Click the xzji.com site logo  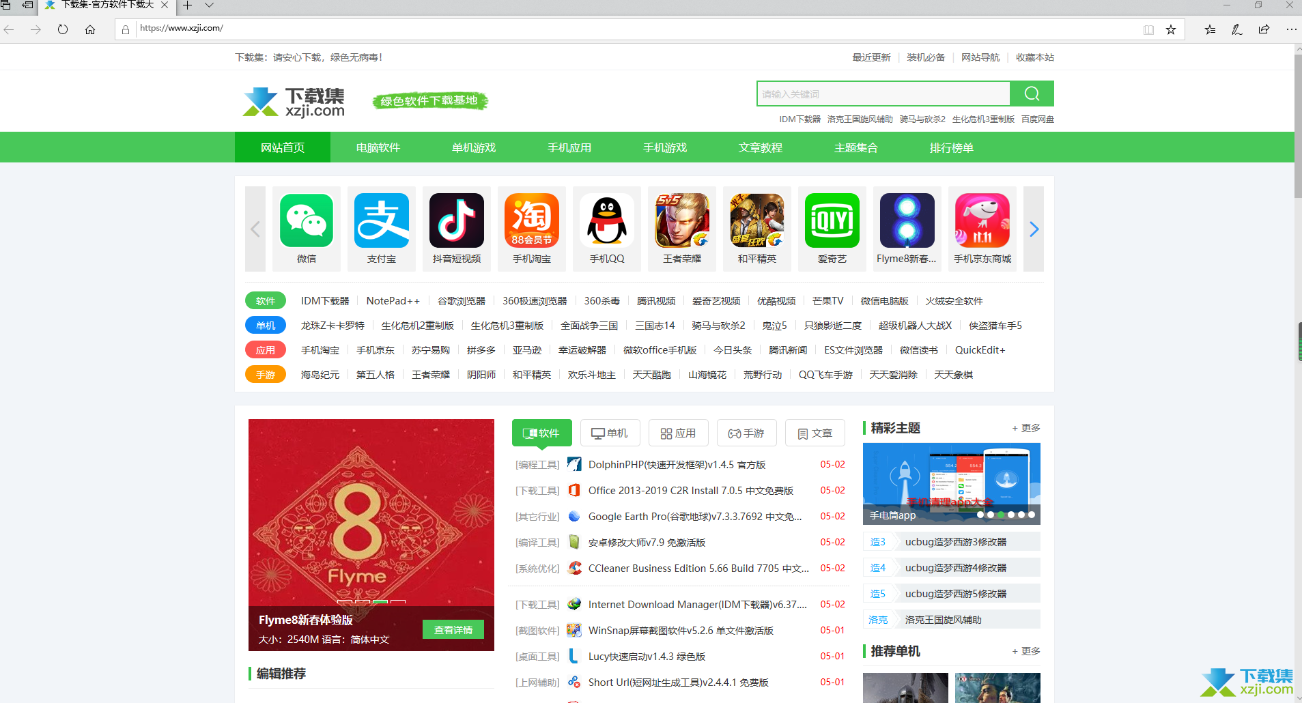[294, 102]
